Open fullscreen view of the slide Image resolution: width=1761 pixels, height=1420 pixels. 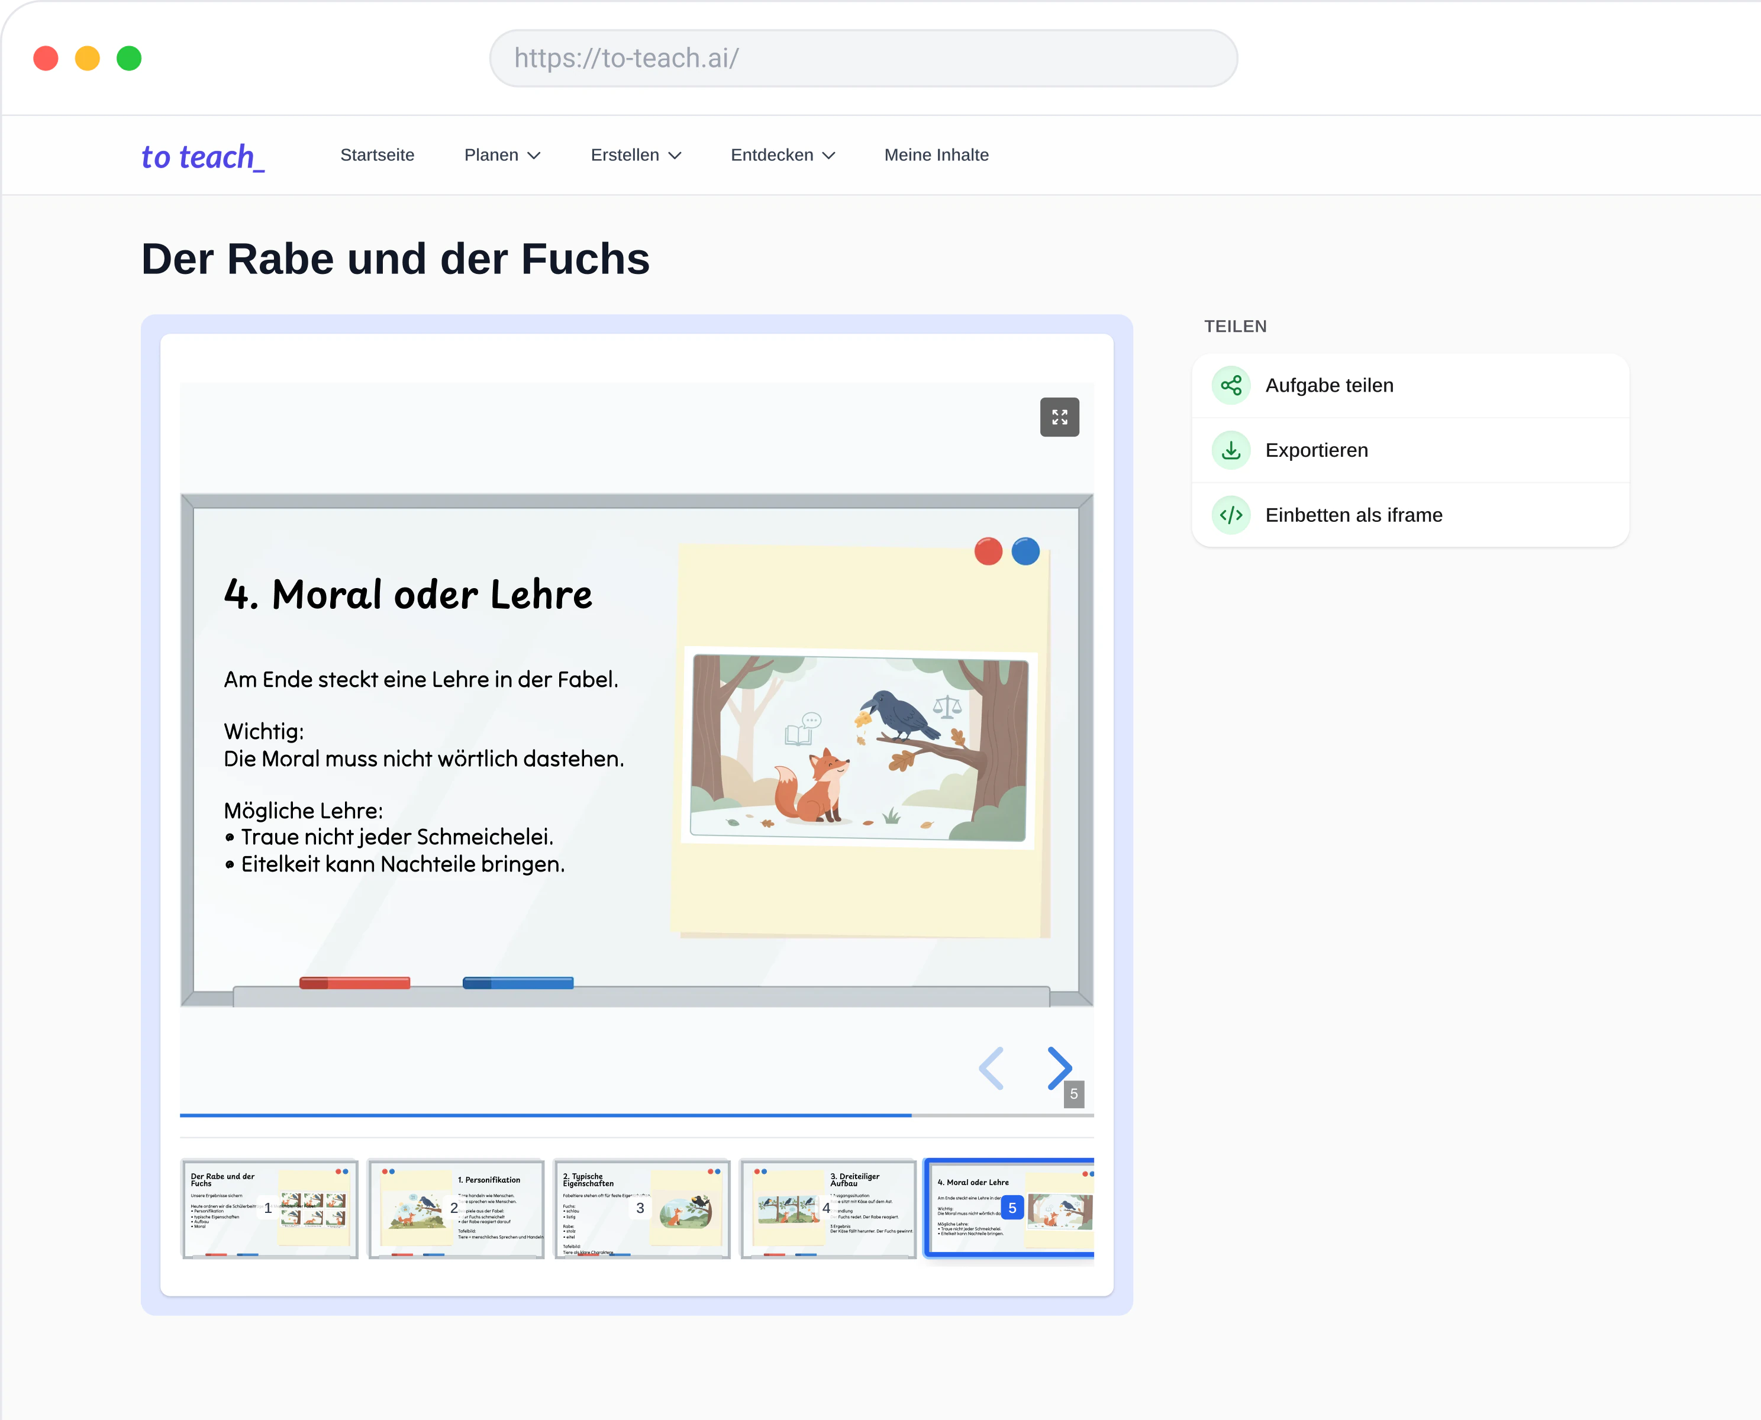(1059, 417)
